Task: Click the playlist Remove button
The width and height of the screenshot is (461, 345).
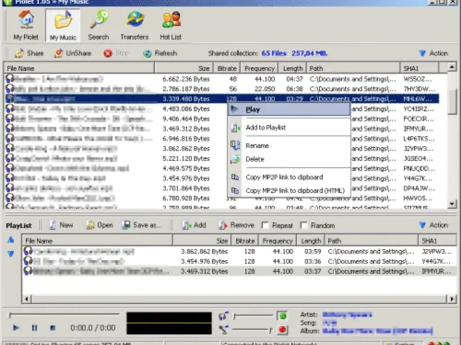Action: (x=236, y=225)
